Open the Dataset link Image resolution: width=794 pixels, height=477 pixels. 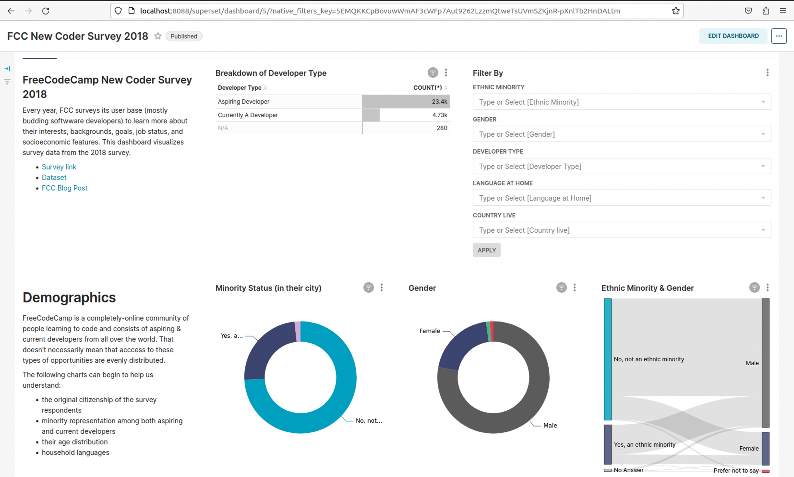[54, 177]
